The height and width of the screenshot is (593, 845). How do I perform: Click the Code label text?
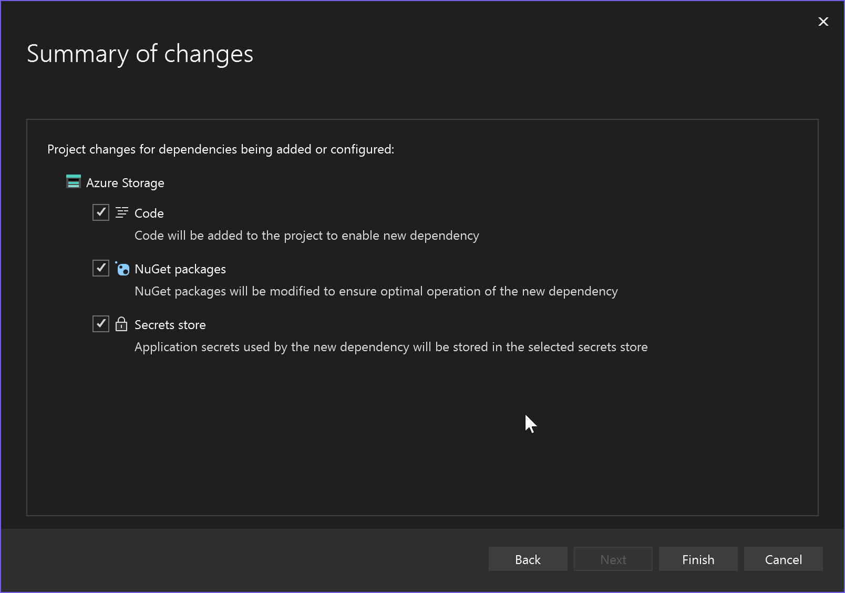[149, 213]
